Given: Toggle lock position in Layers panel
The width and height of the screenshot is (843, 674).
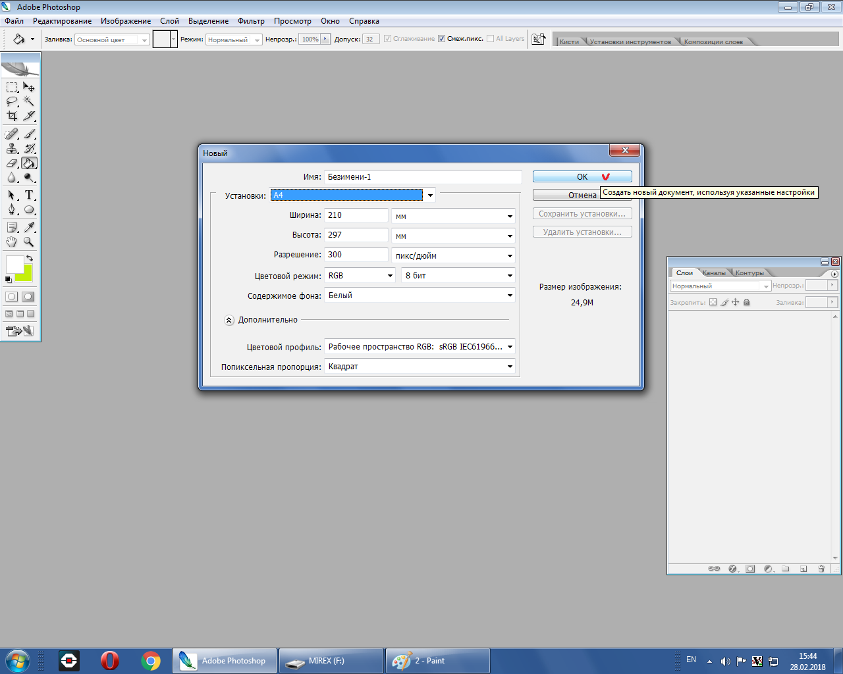Looking at the screenshot, I should coord(736,302).
